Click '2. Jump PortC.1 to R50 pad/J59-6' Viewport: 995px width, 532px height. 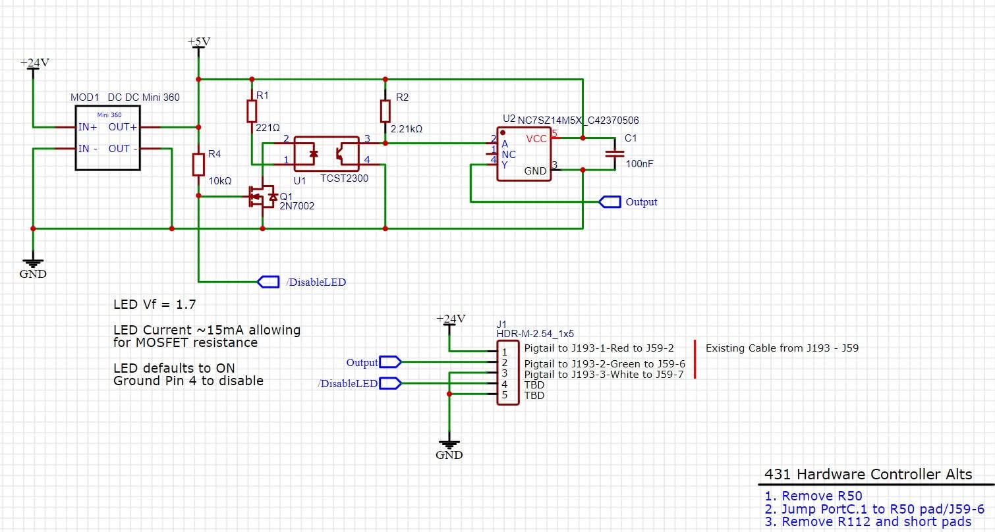coord(875,509)
